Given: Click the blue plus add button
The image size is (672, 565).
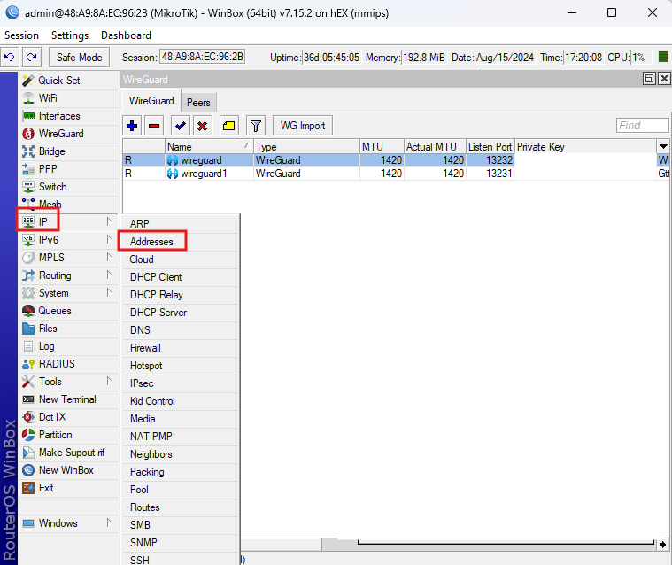Looking at the screenshot, I should click(132, 126).
